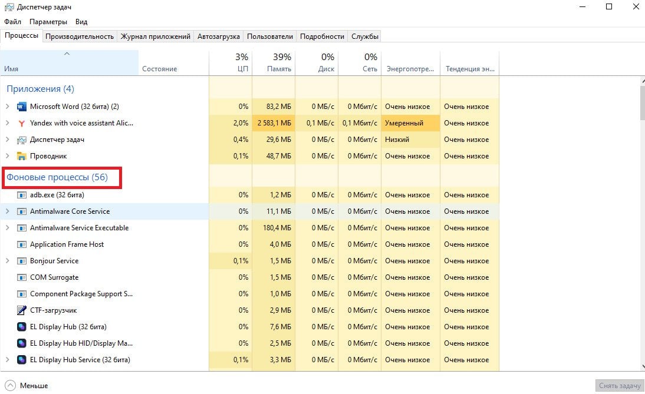Expand the Microsoft Word process group

coord(8,107)
